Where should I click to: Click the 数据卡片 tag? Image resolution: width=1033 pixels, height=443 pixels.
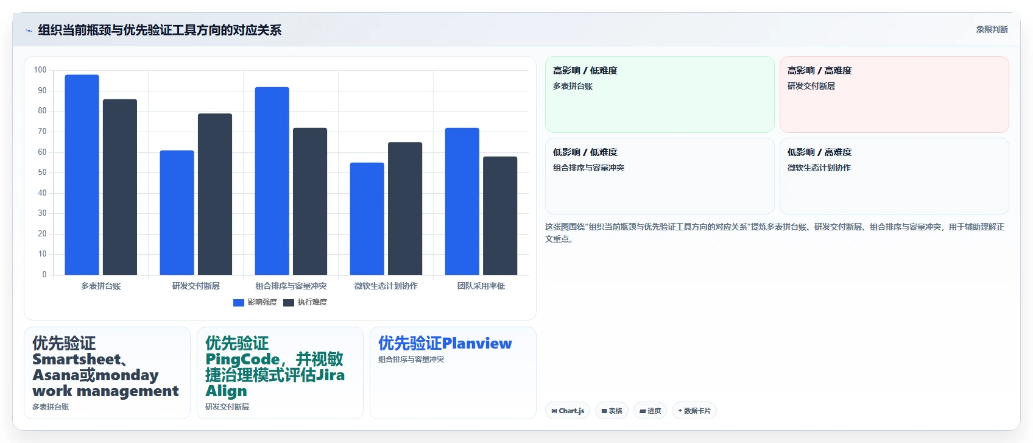pyautogui.click(x=694, y=411)
